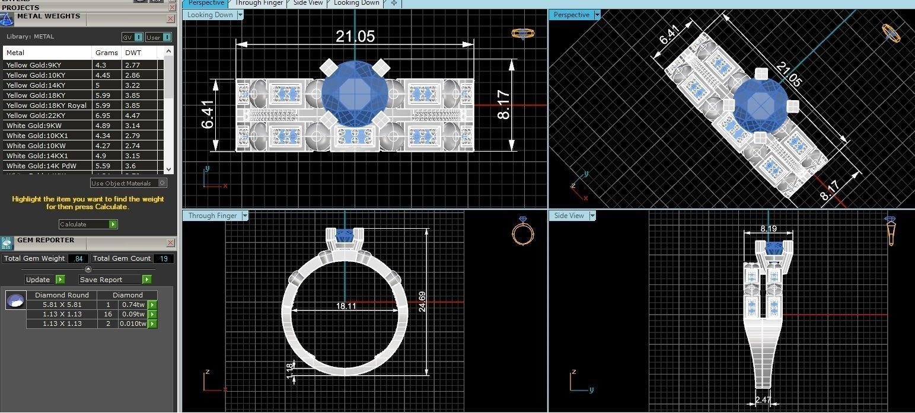
Task: Select the Yellow Gold:10KY row
Action: (84, 75)
